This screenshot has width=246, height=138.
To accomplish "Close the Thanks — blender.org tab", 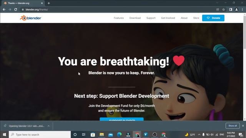I will (42, 3).
